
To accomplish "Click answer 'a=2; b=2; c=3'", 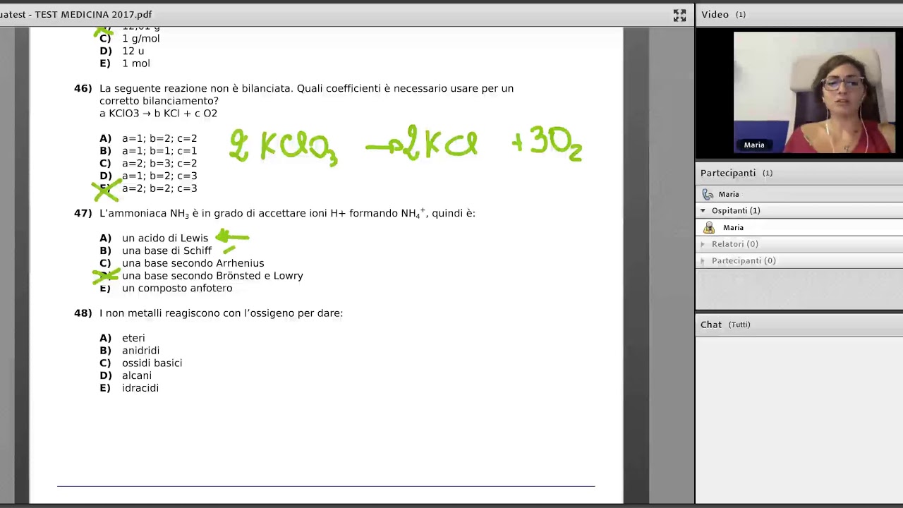I will point(159,188).
